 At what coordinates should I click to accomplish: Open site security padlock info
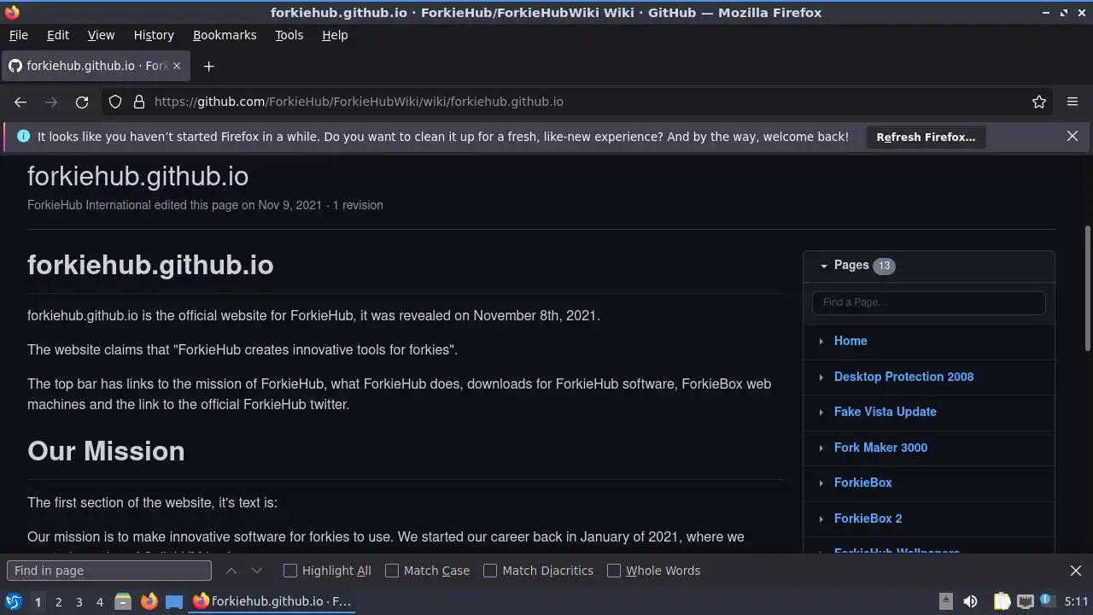(139, 102)
